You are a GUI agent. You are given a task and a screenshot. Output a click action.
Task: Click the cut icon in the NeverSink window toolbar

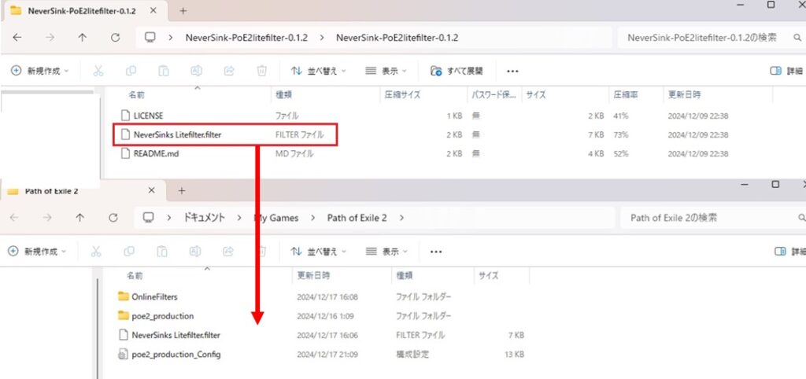(x=99, y=71)
